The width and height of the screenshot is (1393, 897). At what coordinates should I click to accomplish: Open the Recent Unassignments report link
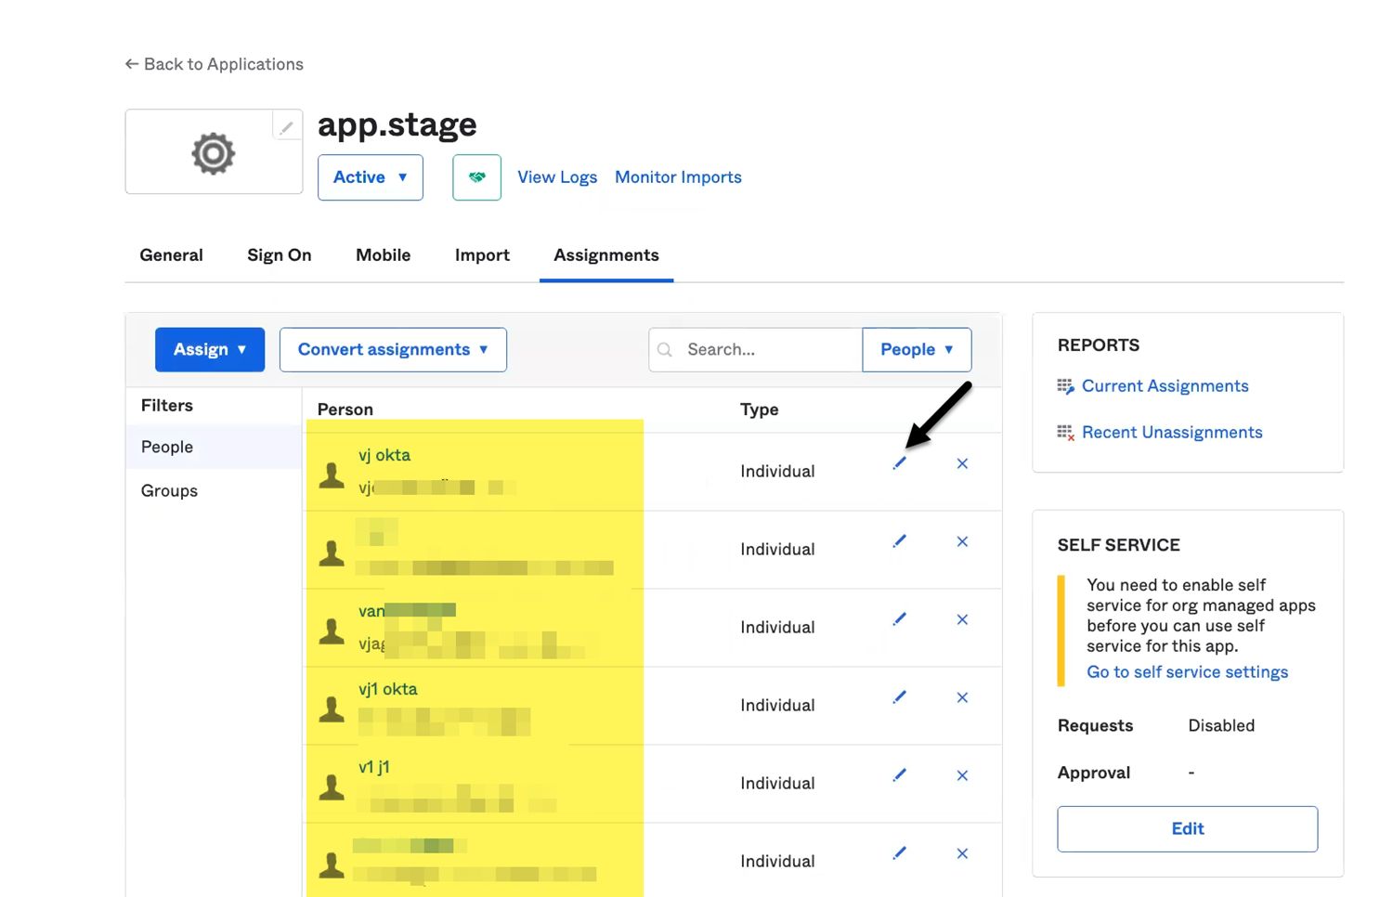click(x=1172, y=433)
